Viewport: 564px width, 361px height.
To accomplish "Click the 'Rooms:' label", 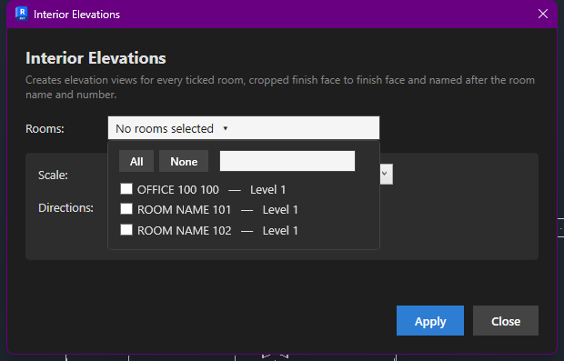I will click(45, 129).
